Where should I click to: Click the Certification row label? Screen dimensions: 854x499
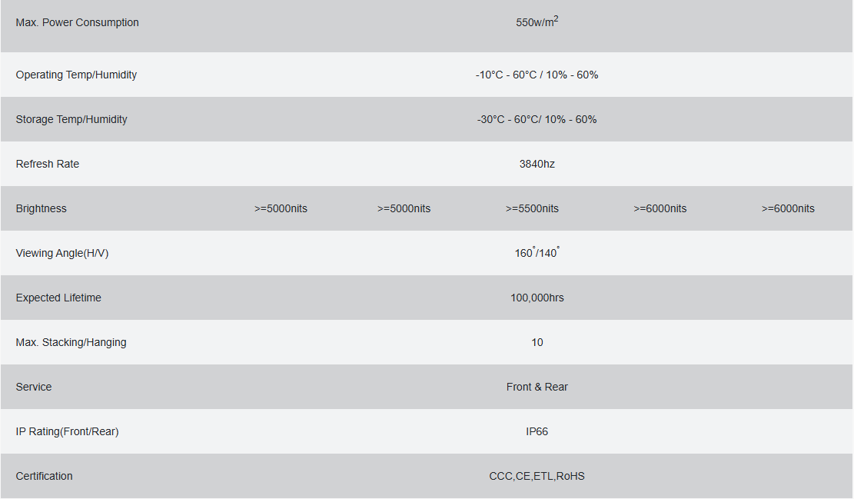(44, 477)
